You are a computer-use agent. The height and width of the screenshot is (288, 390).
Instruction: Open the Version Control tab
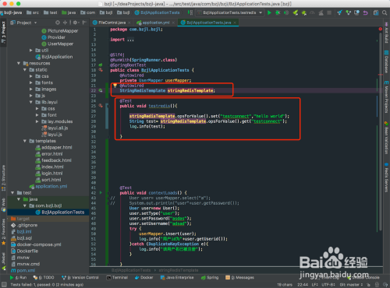click(80, 277)
